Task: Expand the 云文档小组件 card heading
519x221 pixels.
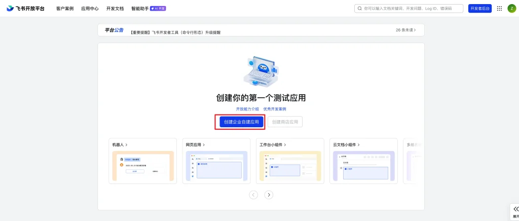Action: (x=347, y=144)
